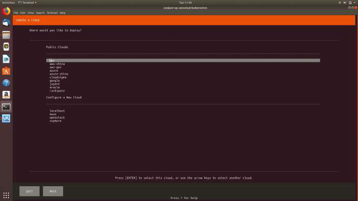Select vsphere as new cloud
Image resolution: width=358 pixels, height=201 pixels.
click(55, 121)
